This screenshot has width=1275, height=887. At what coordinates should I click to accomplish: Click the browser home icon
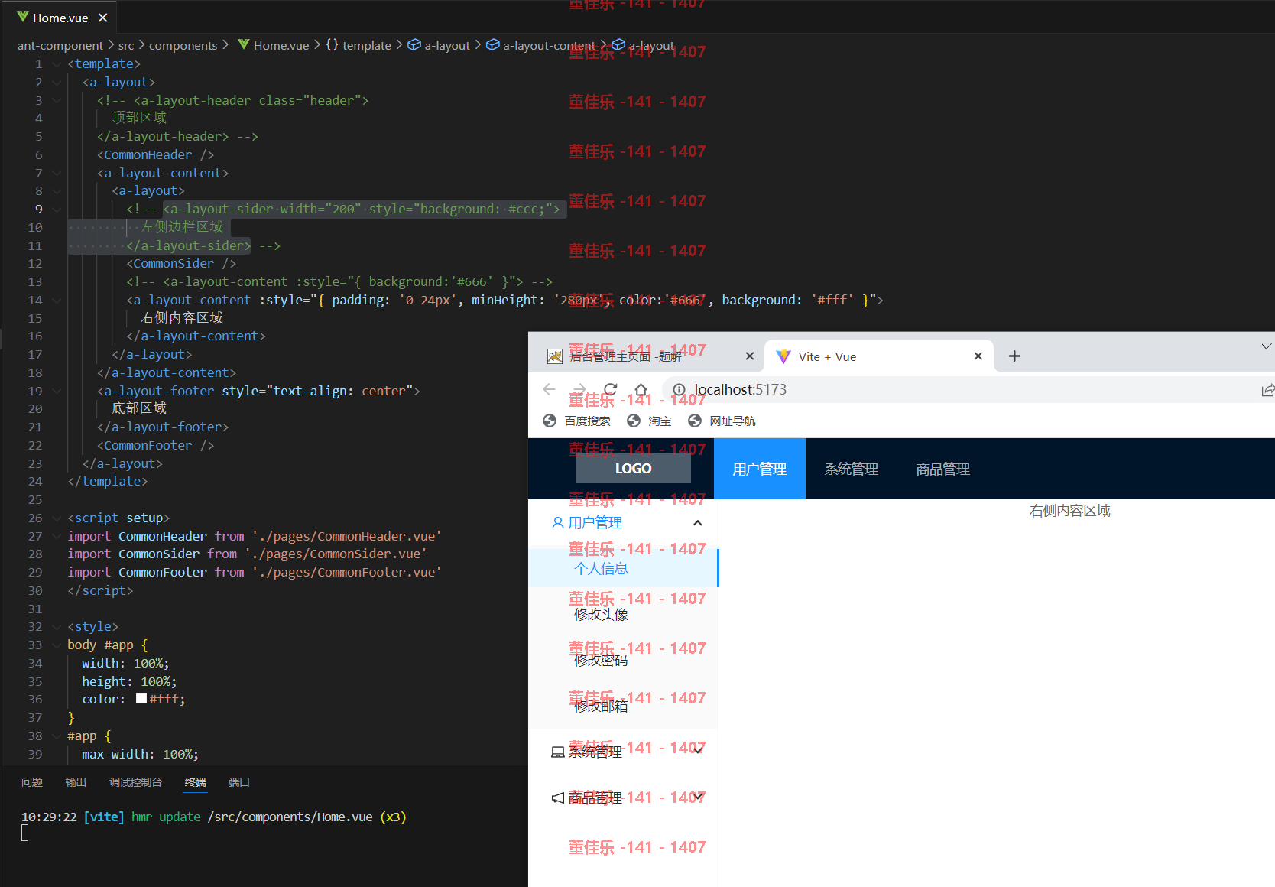pyautogui.click(x=641, y=389)
